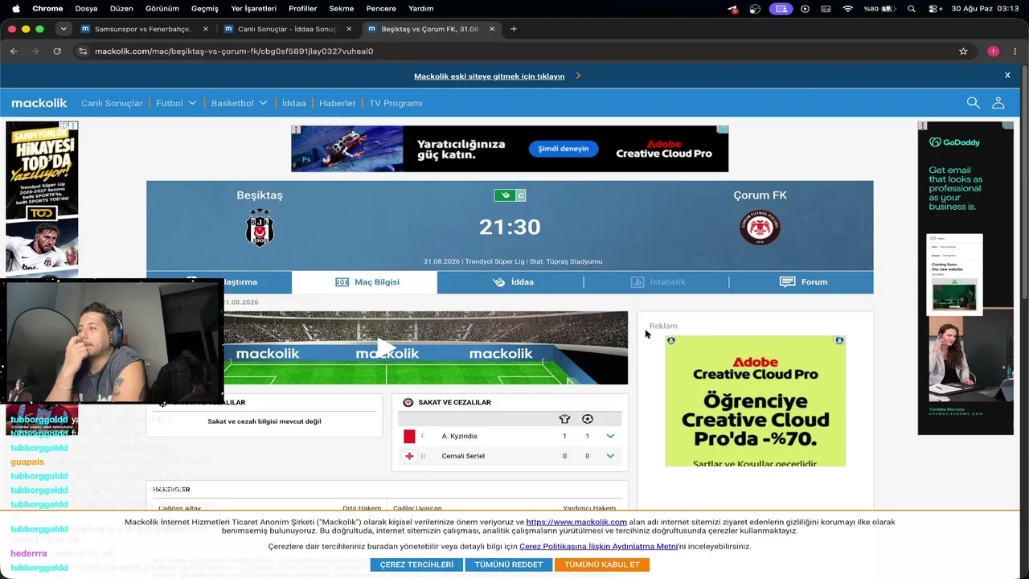This screenshot has height=579, width=1029.
Task: Open Haberler in the navigation
Action: pyautogui.click(x=338, y=103)
